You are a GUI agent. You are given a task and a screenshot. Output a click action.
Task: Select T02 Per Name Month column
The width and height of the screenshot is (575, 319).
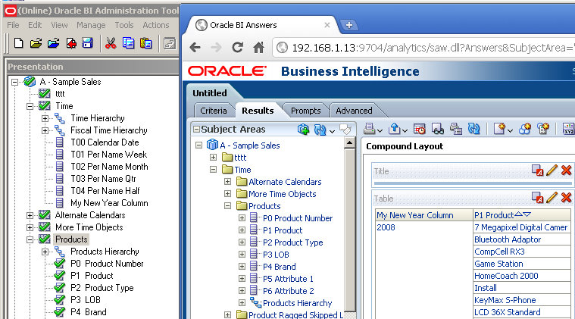coord(109,167)
